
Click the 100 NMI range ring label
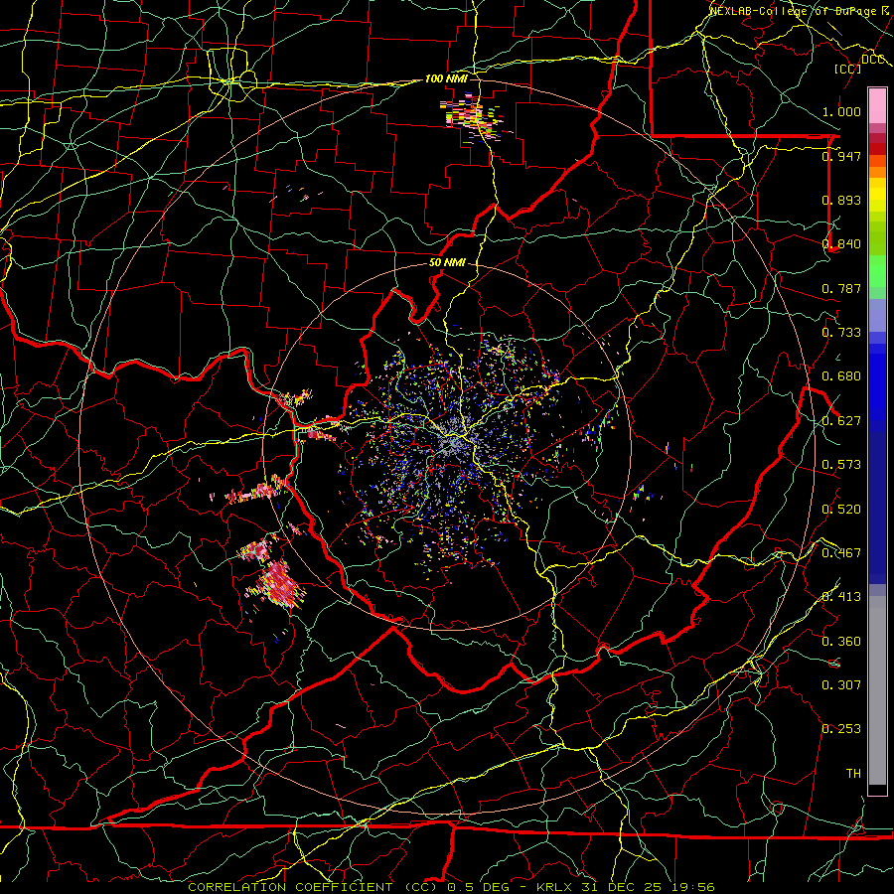pos(446,78)
